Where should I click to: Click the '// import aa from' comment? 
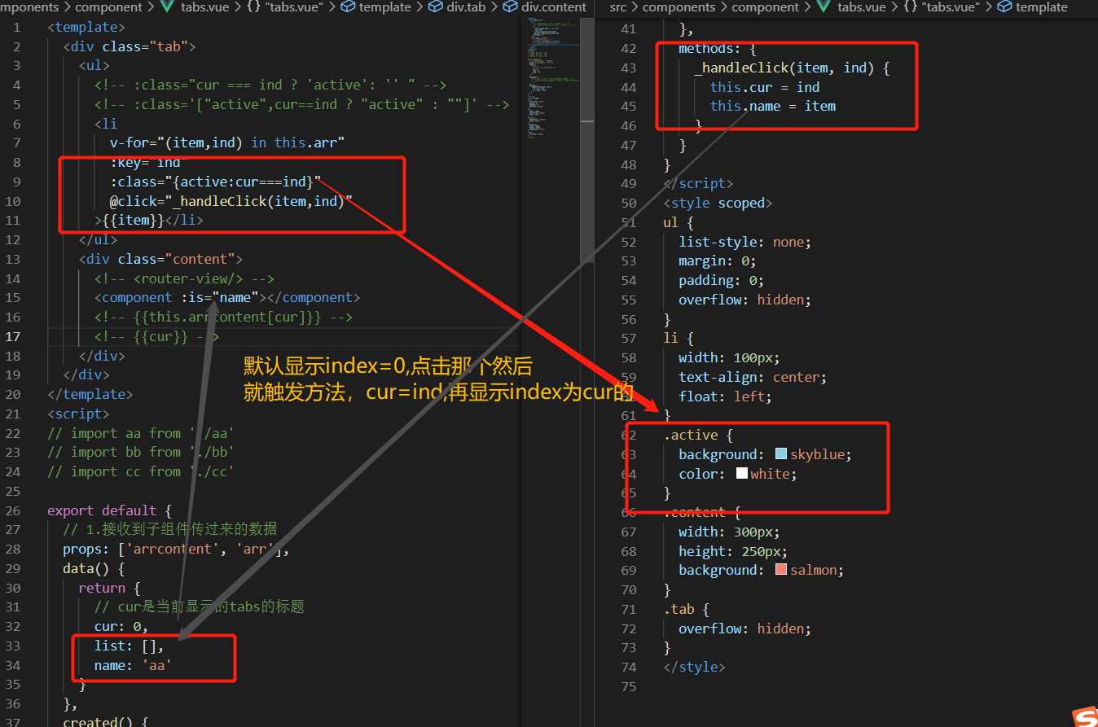point(141,433)
